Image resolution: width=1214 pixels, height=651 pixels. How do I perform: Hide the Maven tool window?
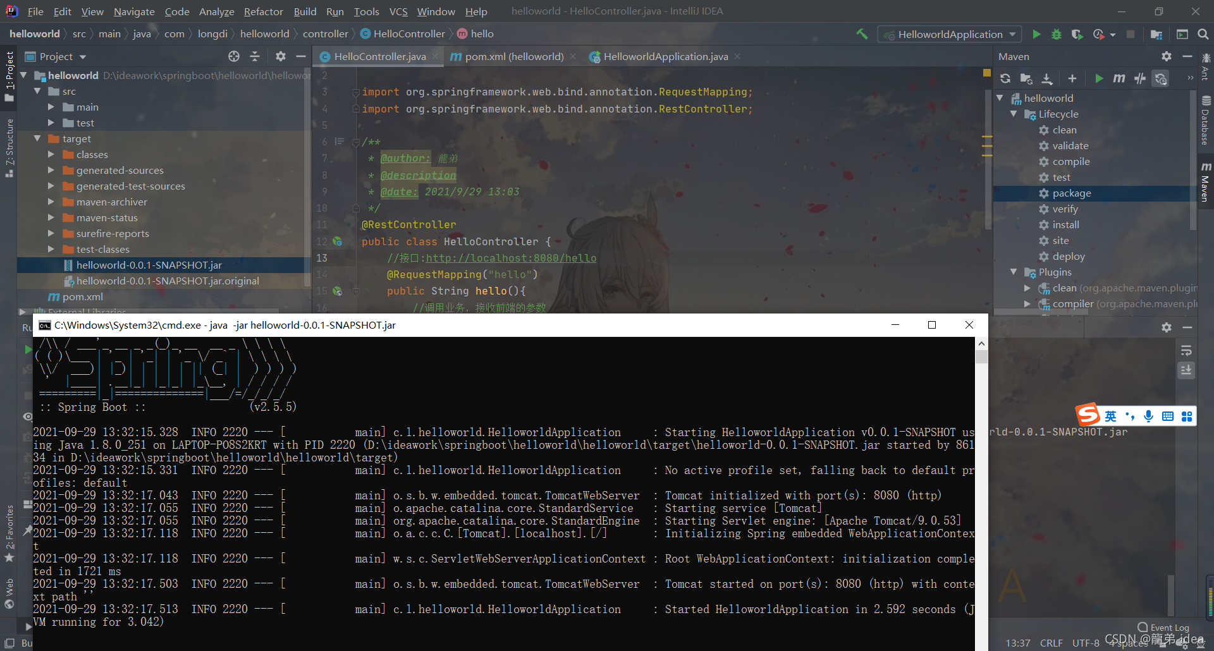pos(1187,56)
